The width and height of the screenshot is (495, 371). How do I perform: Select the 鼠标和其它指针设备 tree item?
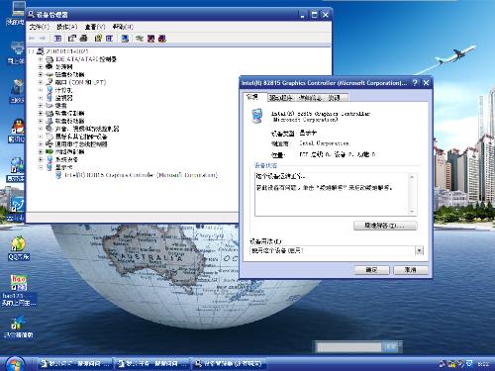pyautogui.click(x=81, y=137)
